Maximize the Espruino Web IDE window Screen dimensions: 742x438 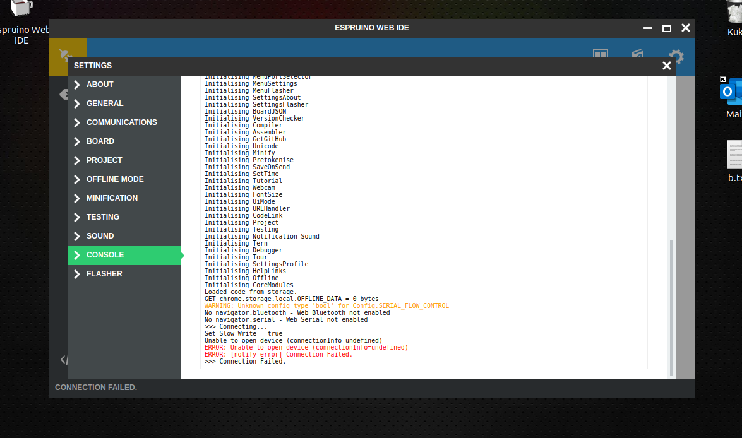click(667, 28)
